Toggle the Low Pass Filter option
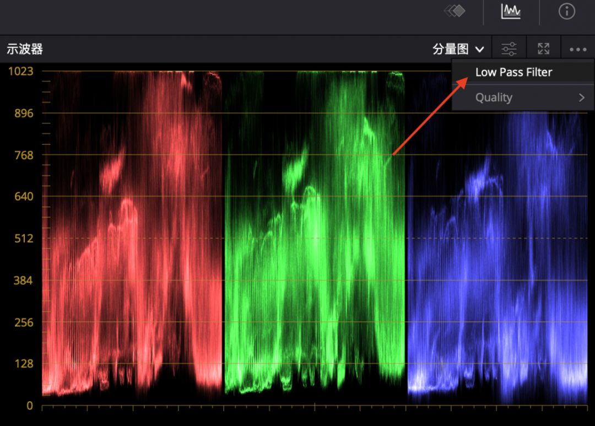595x426 pixels. point(523,72)
